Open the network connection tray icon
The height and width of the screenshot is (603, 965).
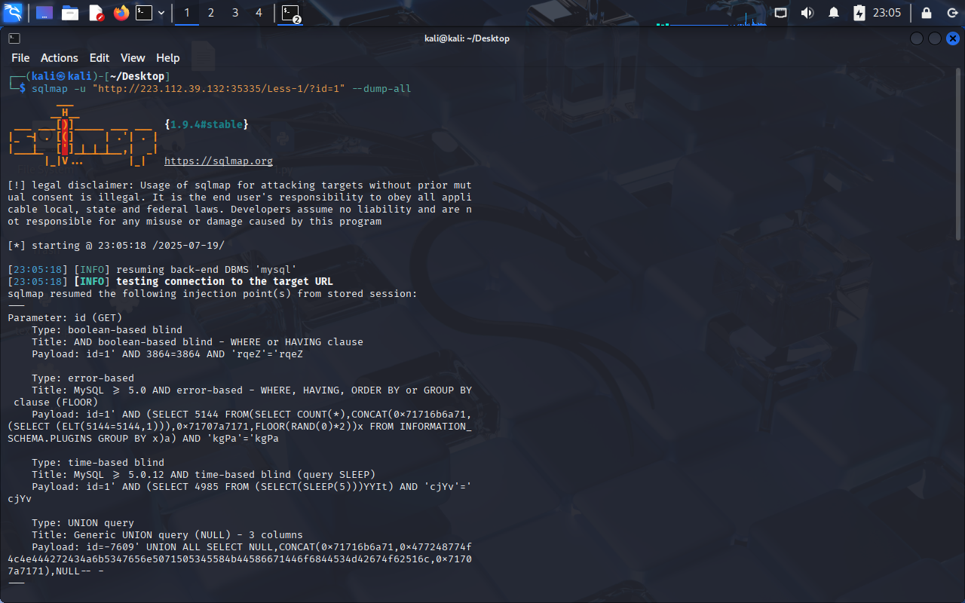coord(781,13)
